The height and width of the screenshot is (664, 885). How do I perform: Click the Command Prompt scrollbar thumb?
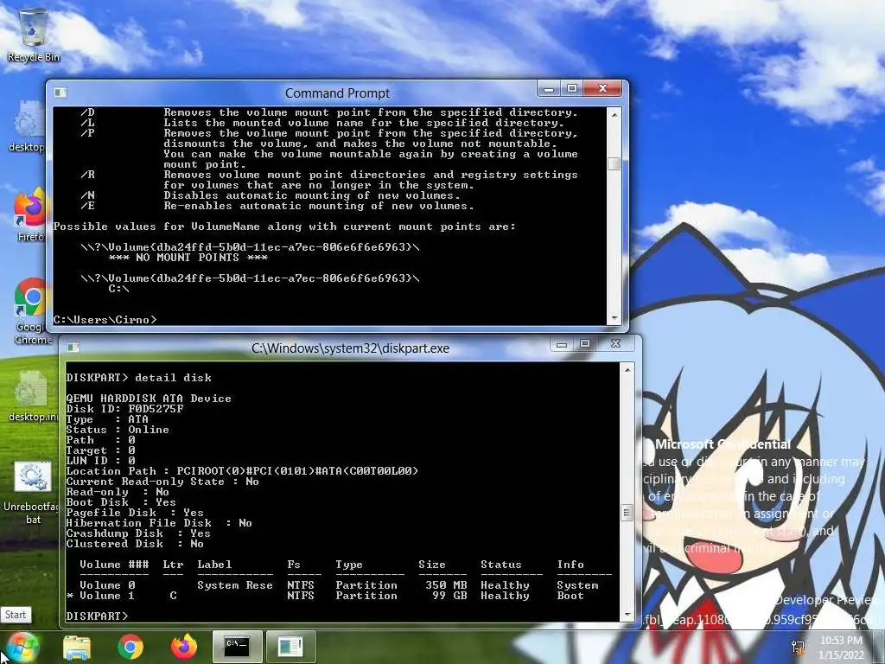point(614,163)
